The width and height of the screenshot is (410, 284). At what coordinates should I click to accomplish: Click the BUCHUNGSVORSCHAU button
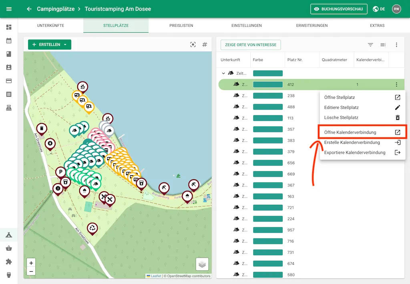point(339,9)
